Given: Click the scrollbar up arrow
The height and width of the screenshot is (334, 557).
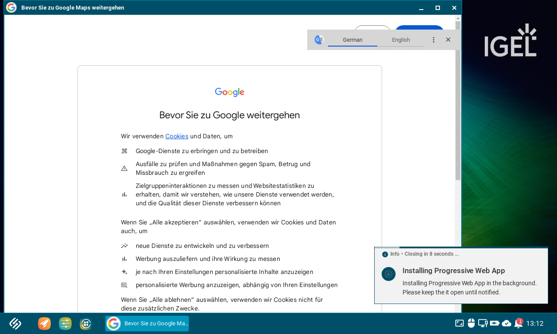Looking at the screenshot, I should (x=458, y=19).
